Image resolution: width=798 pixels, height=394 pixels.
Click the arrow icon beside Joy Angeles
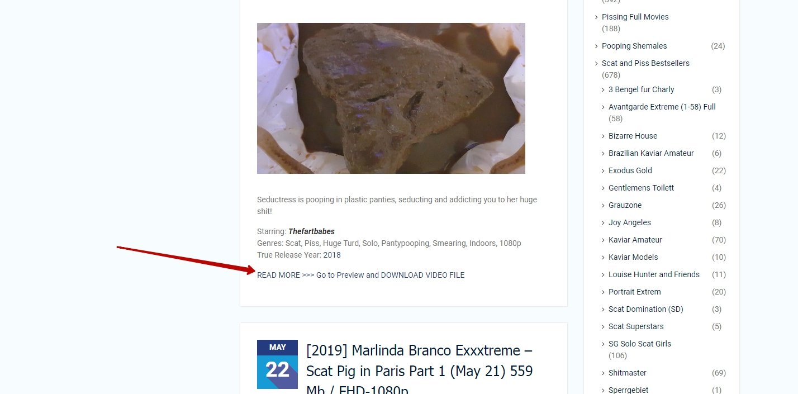pos(604,222)
